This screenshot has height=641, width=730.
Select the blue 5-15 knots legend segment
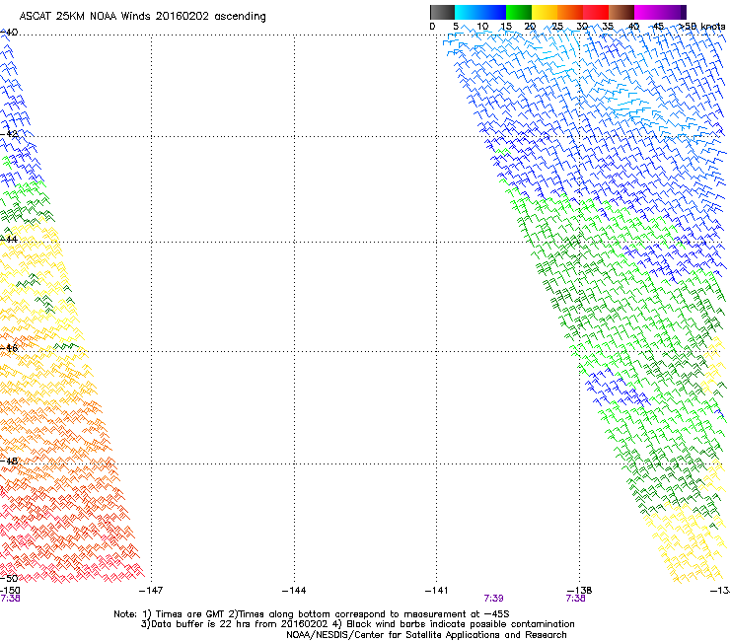tap(480, 12)
